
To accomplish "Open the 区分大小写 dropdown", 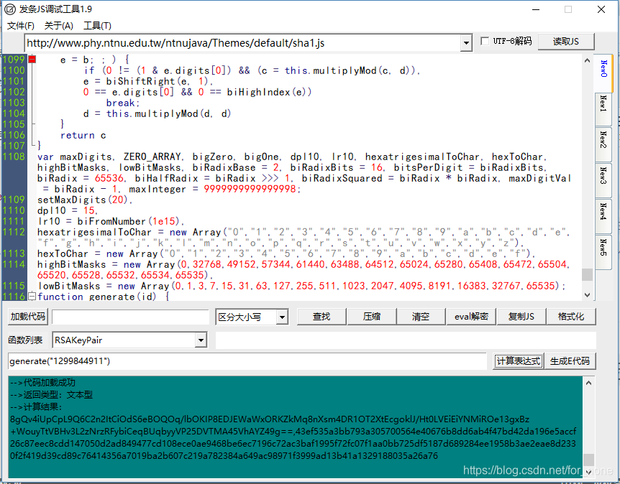I will (x=282, y=317).
